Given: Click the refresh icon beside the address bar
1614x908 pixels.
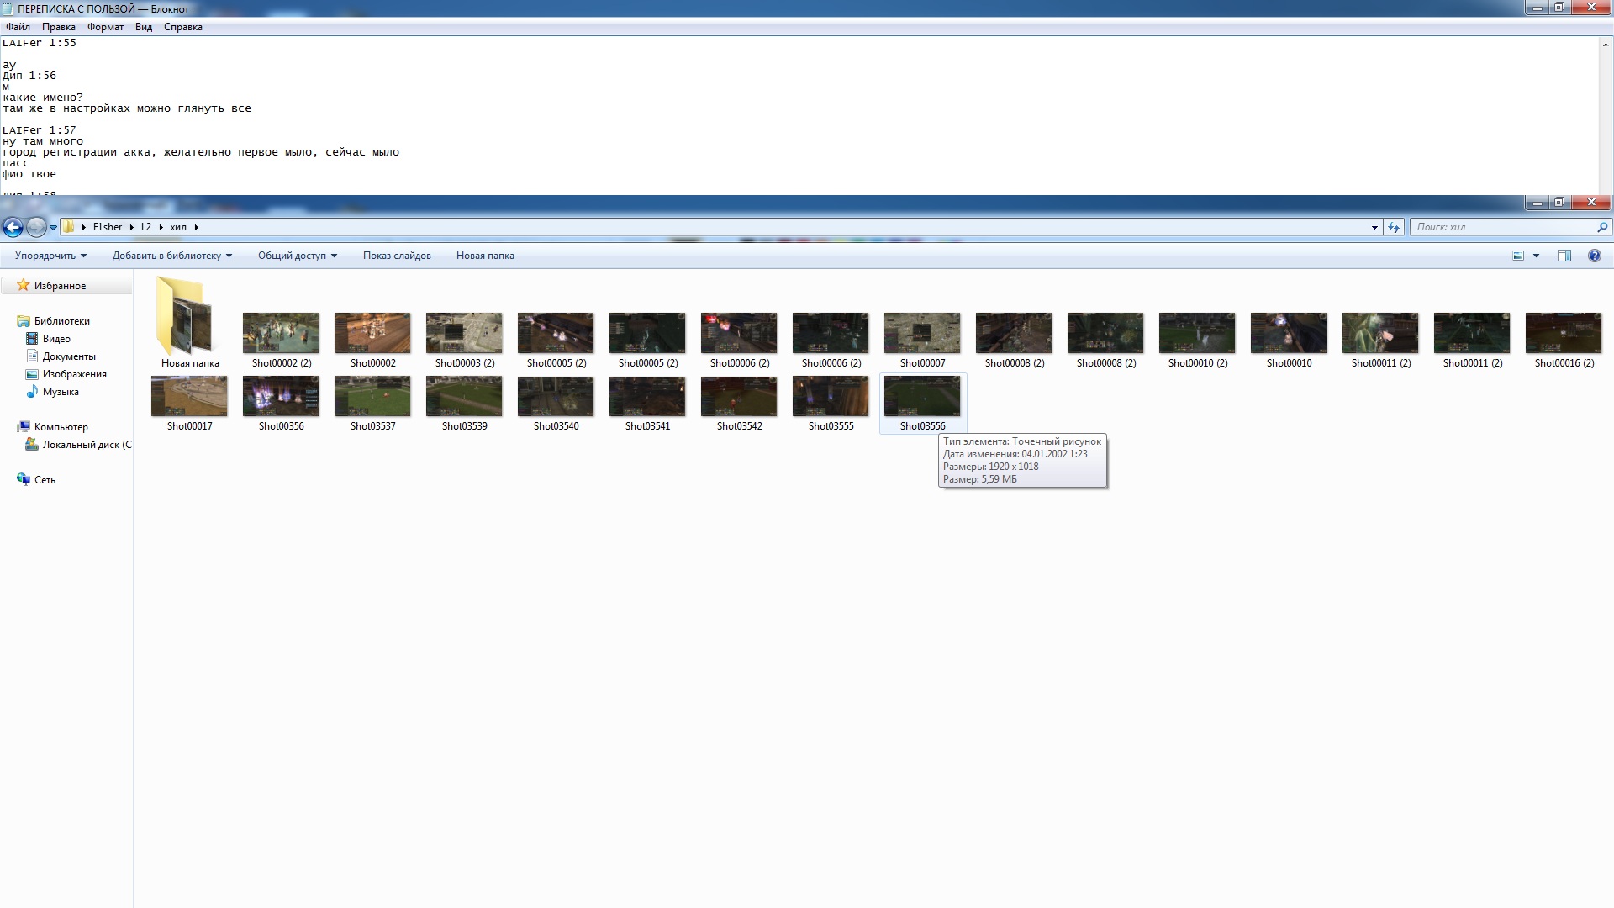Looking at the screenshot, I should (1394, 227).
